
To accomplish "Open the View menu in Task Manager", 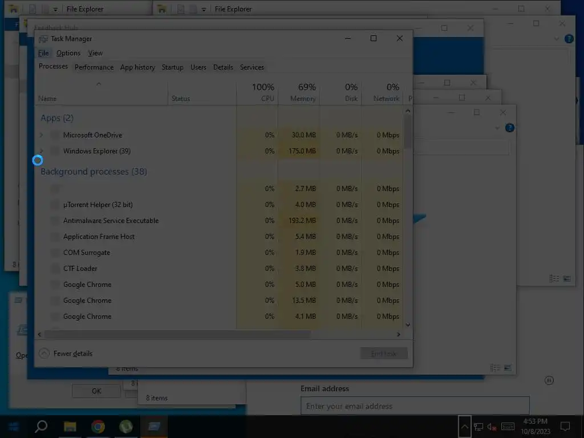I will coord(95,53).
